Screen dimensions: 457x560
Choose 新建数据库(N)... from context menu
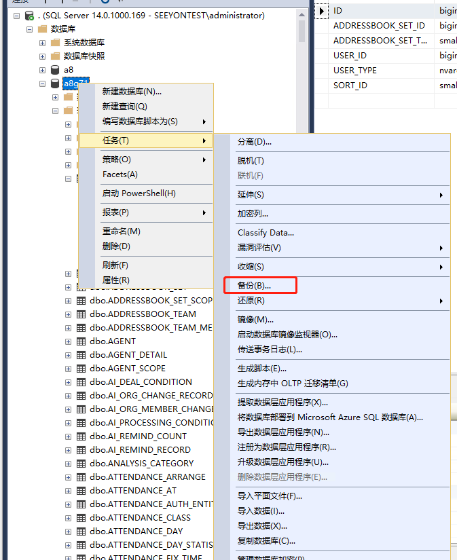pyautogui.click(x=146, y=92)
